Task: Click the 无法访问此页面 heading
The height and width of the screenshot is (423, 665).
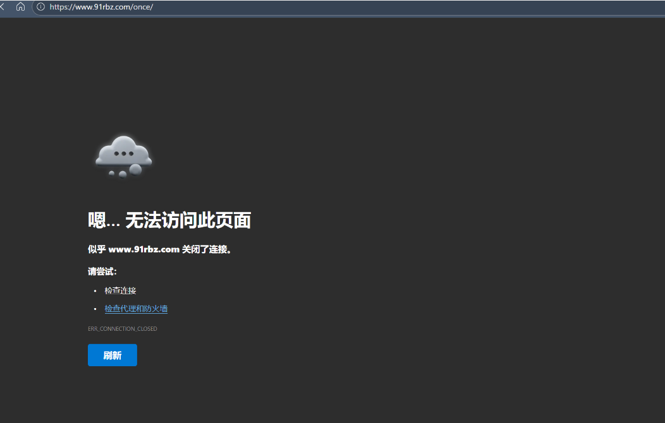Action: tap(188, 220)
